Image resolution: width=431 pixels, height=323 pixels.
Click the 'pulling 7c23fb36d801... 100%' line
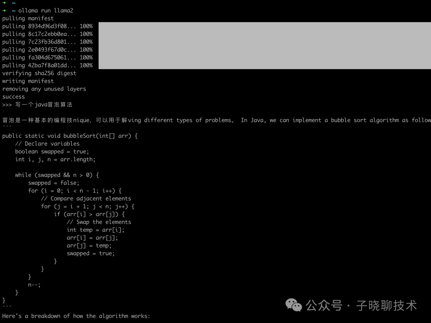coord(47,42)
